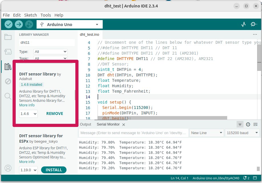Click the library search field containing dht11
Screen dimensions: 262x183
pos(47,43)
